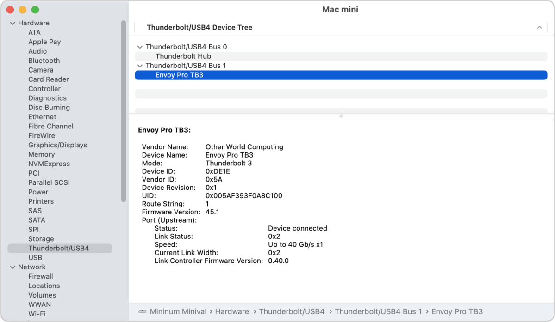This screenshot has width=555, height=322.
Task: Minimize window with yellow button
Action: (x=23, y=10)
